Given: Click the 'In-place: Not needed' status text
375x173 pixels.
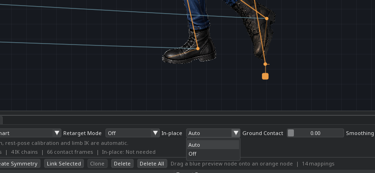Looking at the screenshot, I should (128, 152).
